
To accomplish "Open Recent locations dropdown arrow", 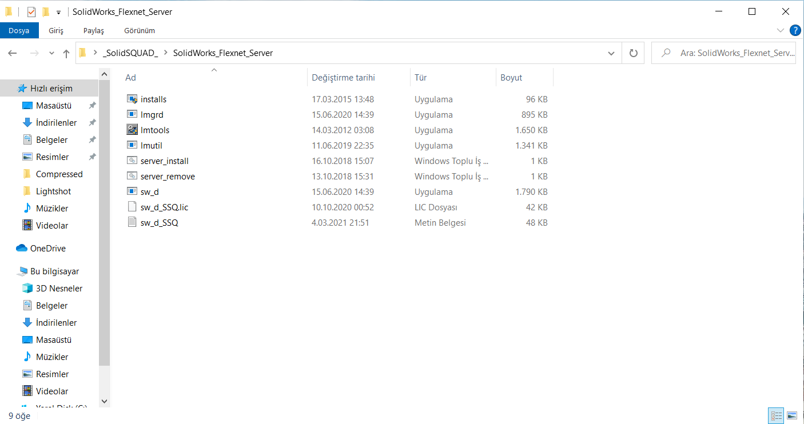I will coord(51,53).
